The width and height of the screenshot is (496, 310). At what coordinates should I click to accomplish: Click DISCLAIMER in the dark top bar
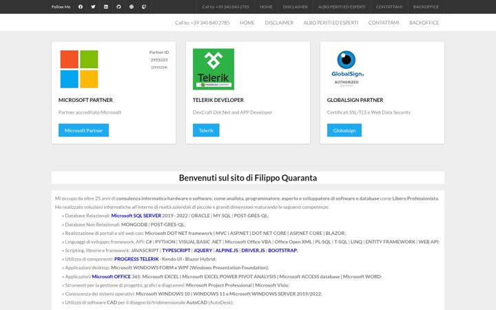point(295,7)
